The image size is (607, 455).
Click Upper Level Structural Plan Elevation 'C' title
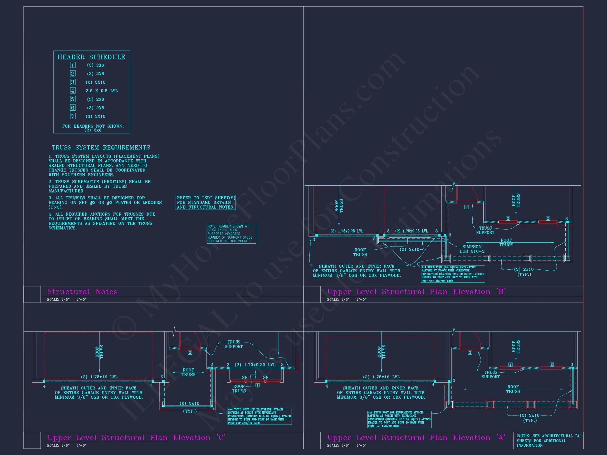click(x=136, y=437)
